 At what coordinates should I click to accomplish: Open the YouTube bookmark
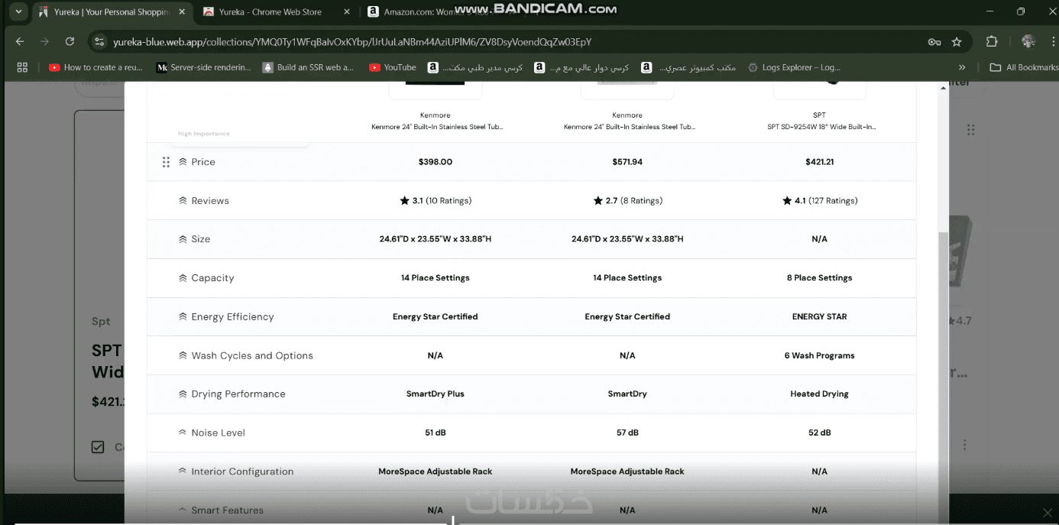[393, 67]
